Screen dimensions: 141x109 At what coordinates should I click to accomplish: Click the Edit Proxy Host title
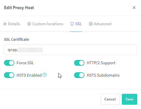[x=19, y=8]
